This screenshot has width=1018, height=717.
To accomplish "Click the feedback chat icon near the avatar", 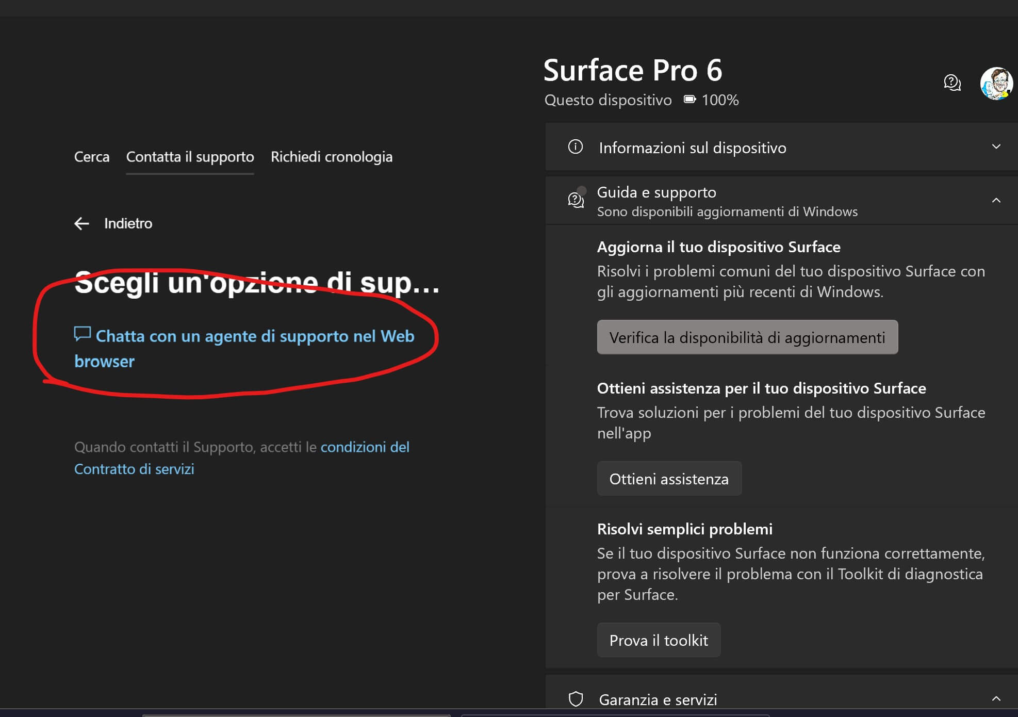I will click(952, 83).
